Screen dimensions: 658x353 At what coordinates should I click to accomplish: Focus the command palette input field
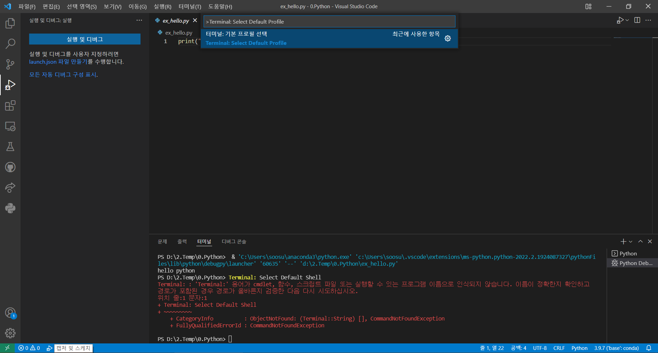(x=329, y=22)
